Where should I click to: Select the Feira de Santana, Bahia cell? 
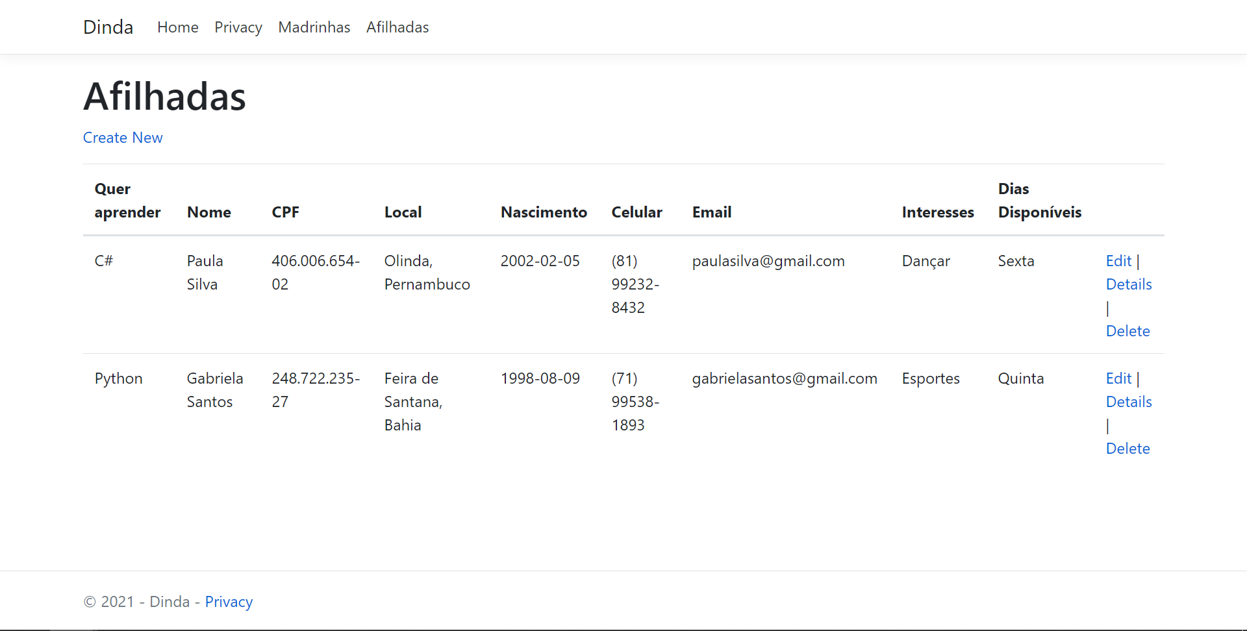click(413, 402)
